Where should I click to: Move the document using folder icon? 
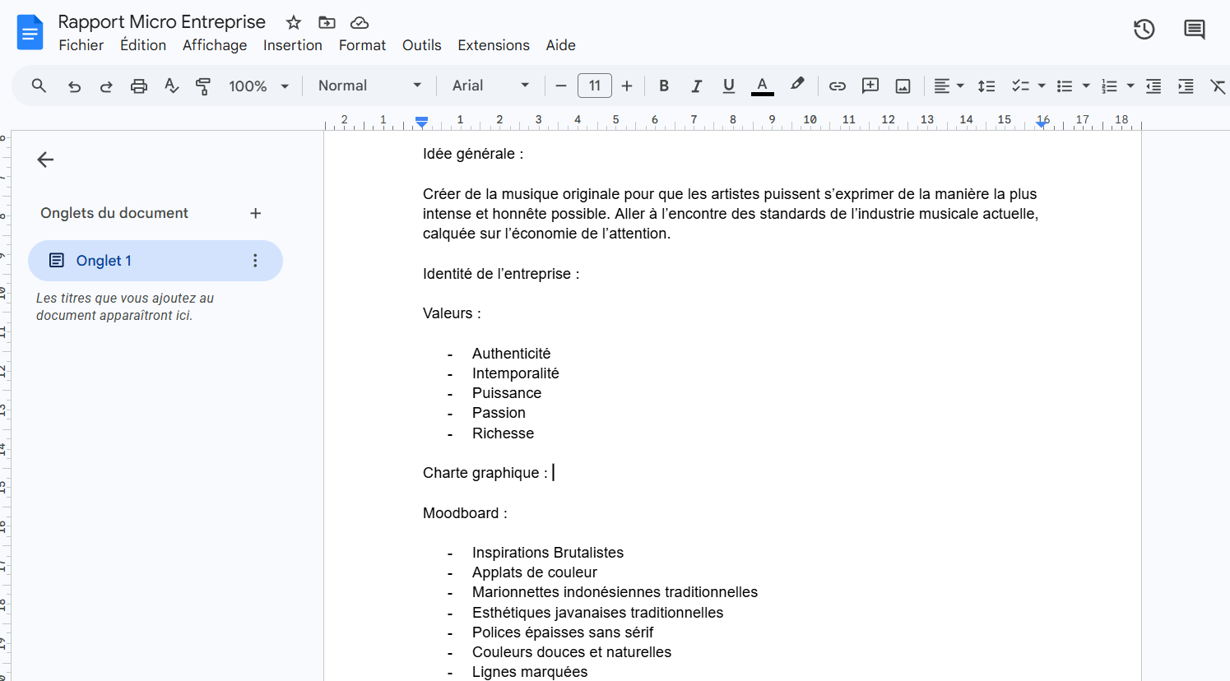point(327,22)
